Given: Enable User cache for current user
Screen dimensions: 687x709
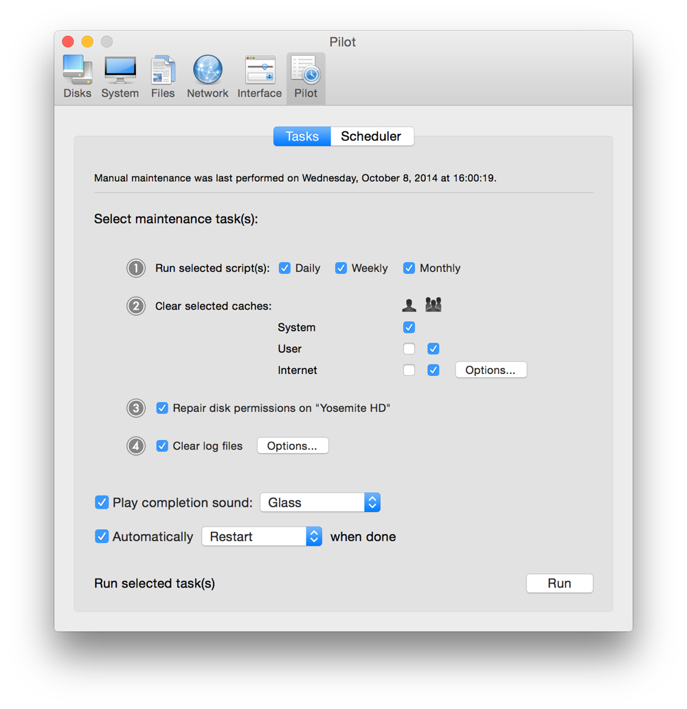Looking at the screenshot, I should [409, 349].
